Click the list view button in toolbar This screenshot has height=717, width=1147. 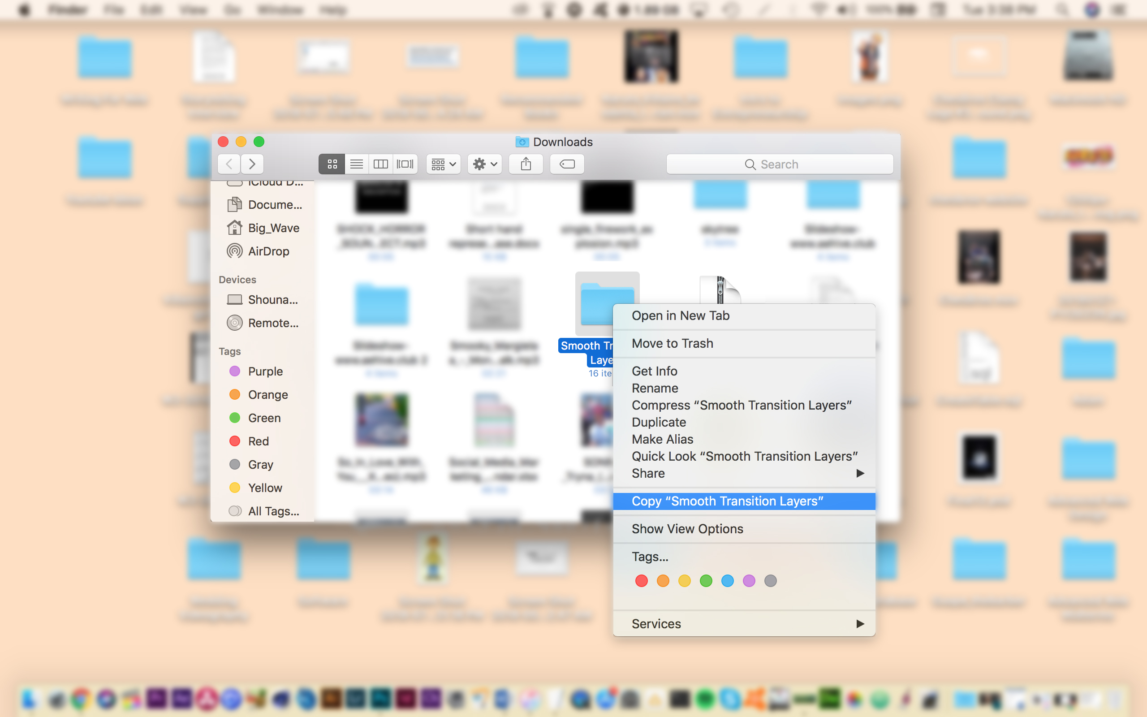pos(357,164)
